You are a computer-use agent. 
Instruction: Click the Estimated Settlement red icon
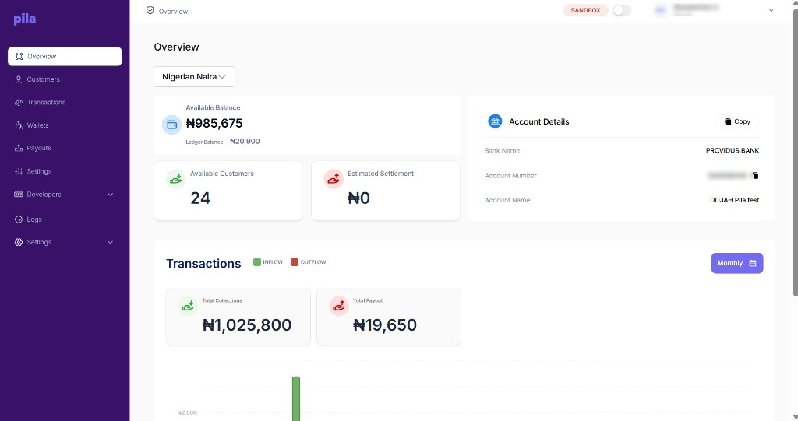(x=334, y=179)
